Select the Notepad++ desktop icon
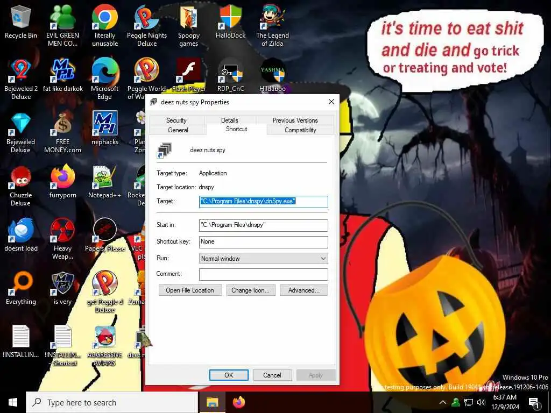This screenshot has height=413, width=551. 105,182
